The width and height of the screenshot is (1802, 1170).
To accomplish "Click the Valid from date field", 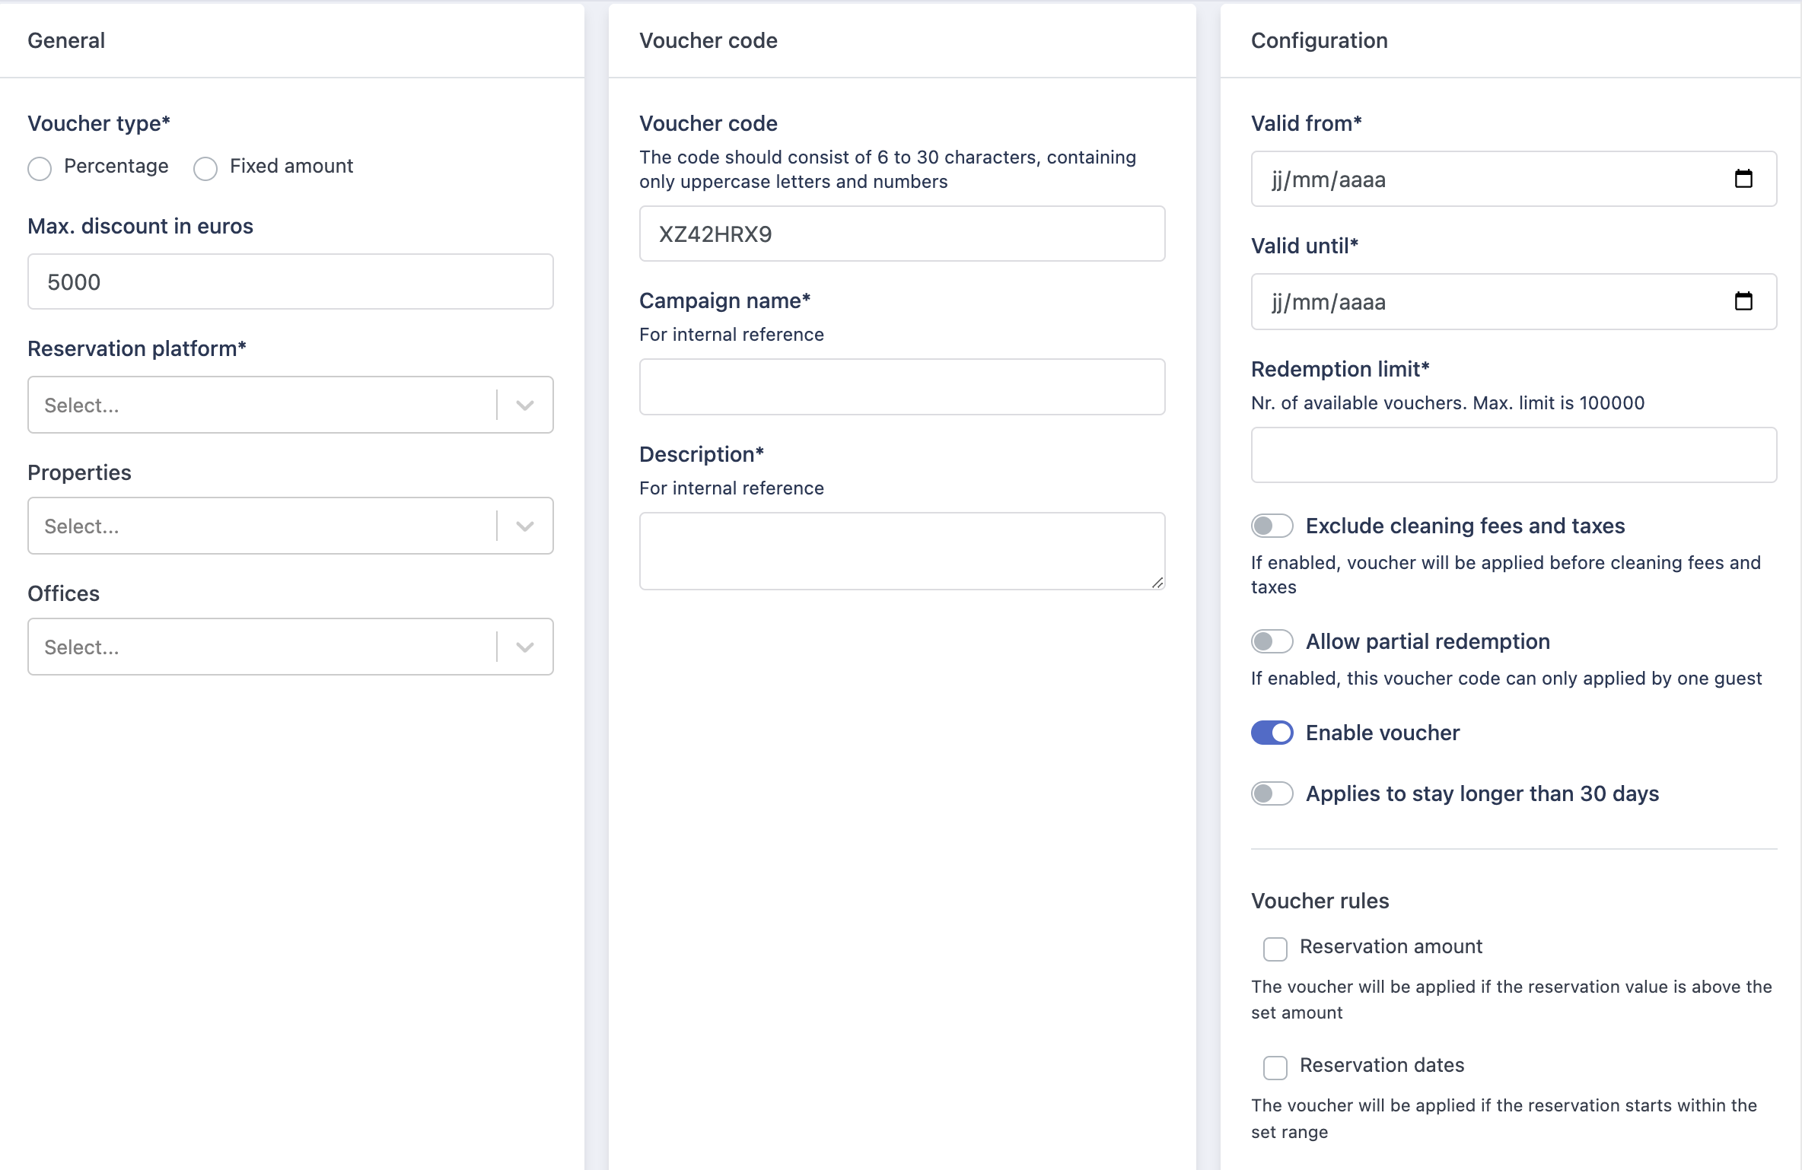I will [1484, 180].
